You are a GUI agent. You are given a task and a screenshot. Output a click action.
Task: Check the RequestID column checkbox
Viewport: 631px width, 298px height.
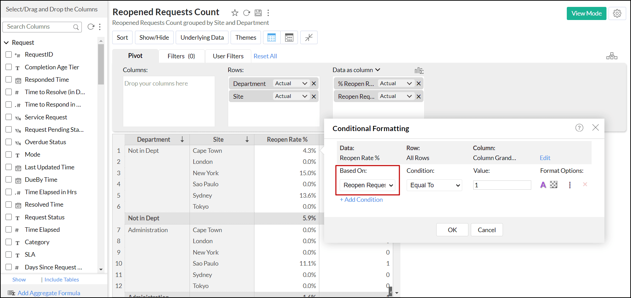tap(9, 54)
